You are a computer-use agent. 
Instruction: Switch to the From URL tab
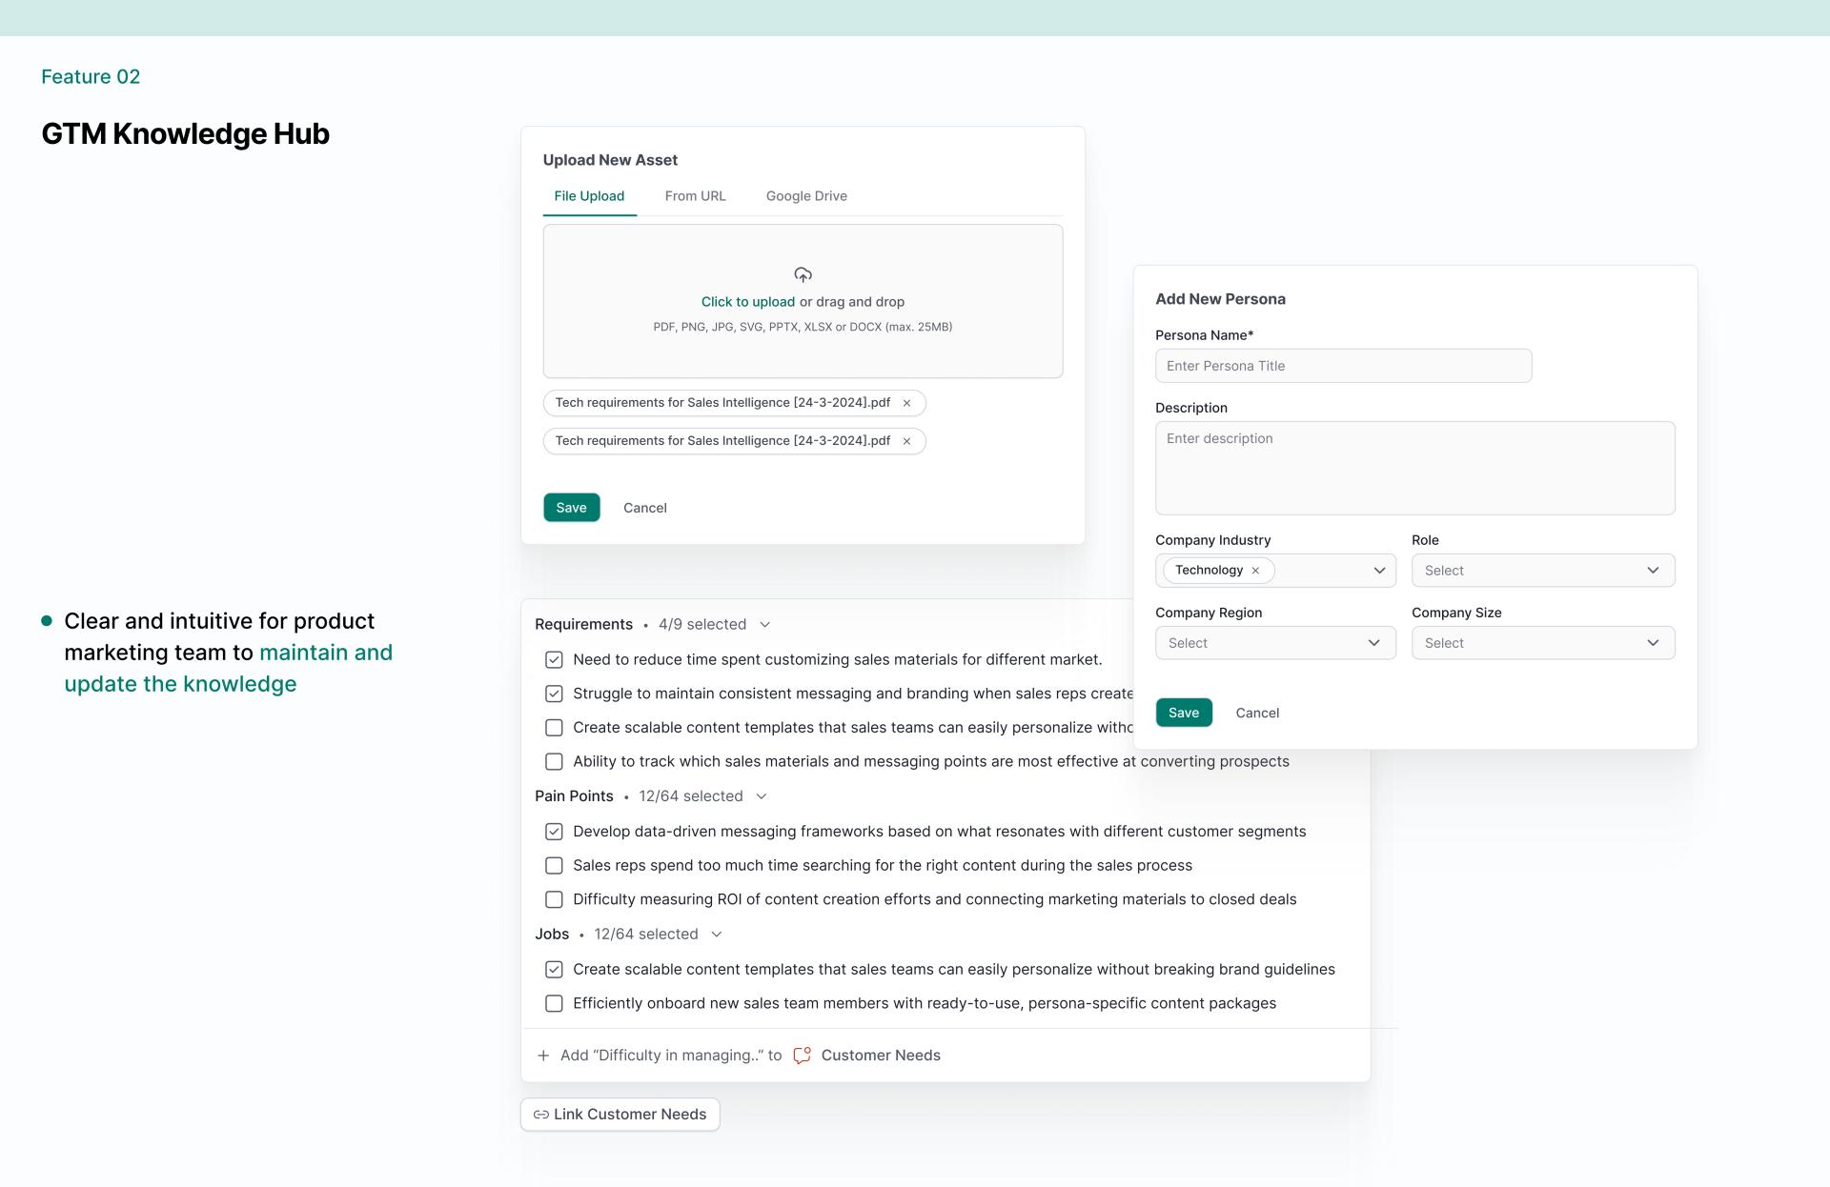pos(695,196)
